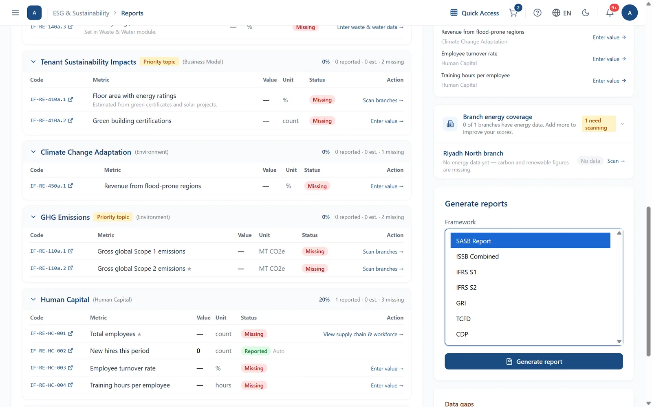
Task: Click Scan branches for Floor area with energy ratings
Action: click(x=383, y=100)
